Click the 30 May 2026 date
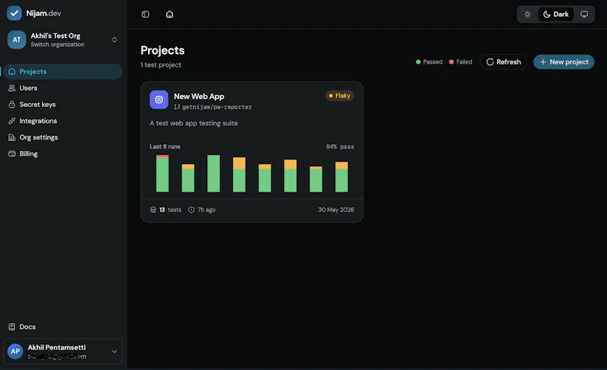This screenshot has width=607, height=370. tap(336, 210)
